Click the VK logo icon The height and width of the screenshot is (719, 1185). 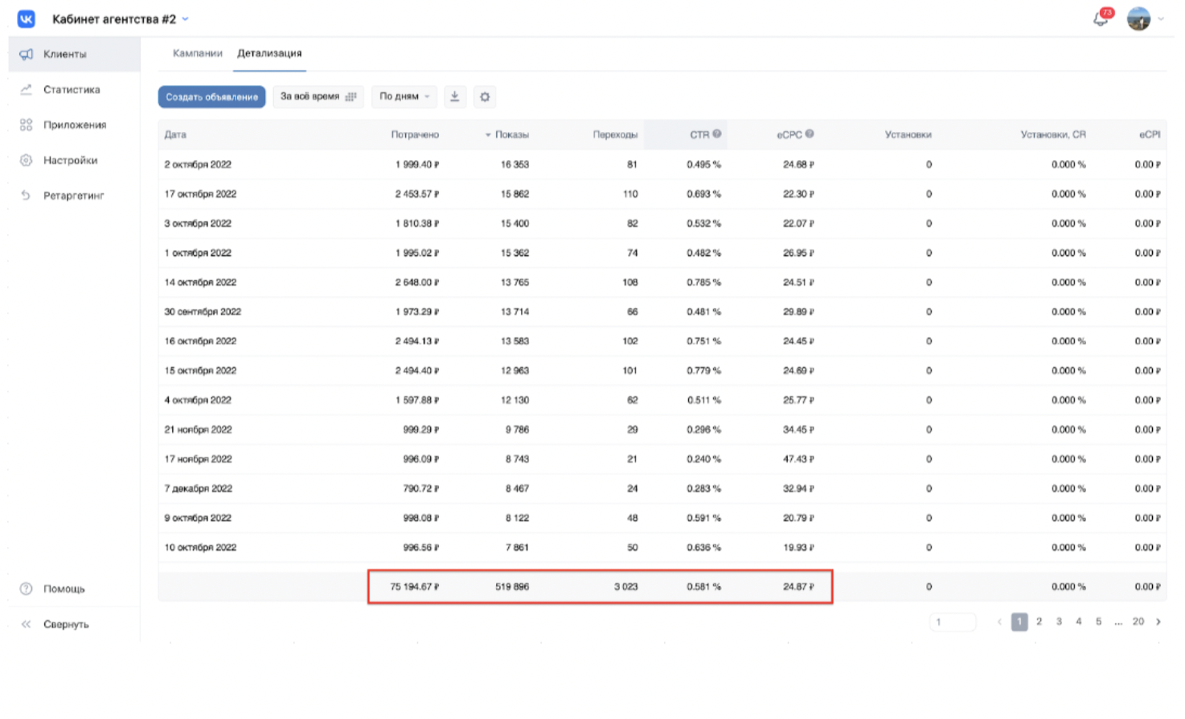coord(27,18)
